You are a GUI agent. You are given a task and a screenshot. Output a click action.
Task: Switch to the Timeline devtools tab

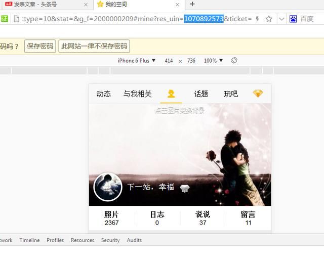tap(29, 240)
